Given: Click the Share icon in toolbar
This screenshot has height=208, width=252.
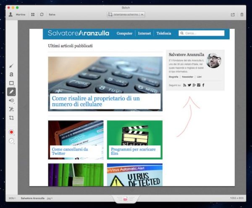Looking at the screenshot, I should click(x=233, y=15).
